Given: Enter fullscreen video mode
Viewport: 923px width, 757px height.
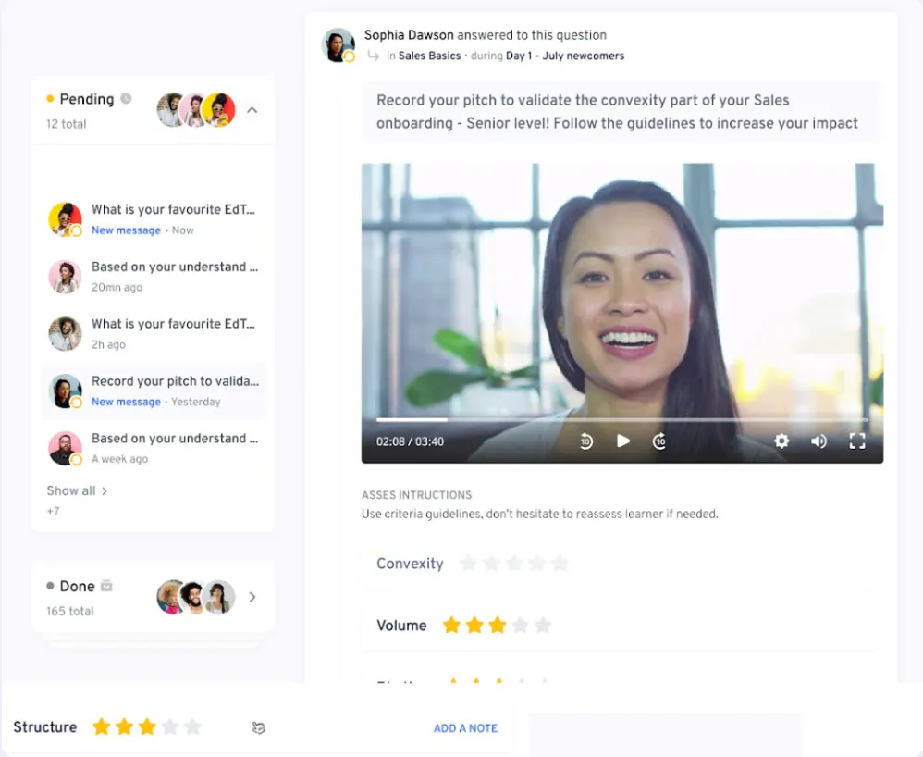Looking at the screenshot, I should click(x=857, y=441).
